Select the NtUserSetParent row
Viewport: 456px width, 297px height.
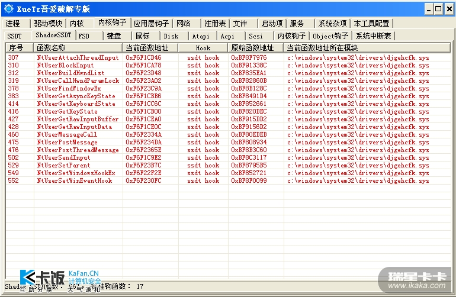coord(228,165)
